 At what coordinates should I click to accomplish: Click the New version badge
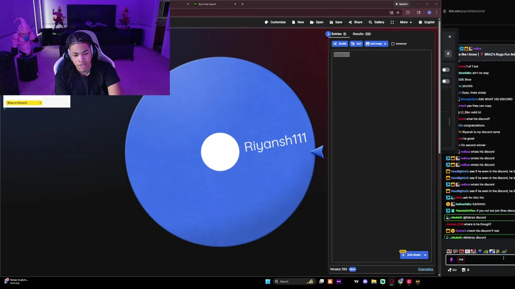(352, 269)
